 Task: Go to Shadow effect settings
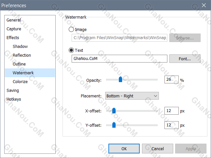click(30, 47)
